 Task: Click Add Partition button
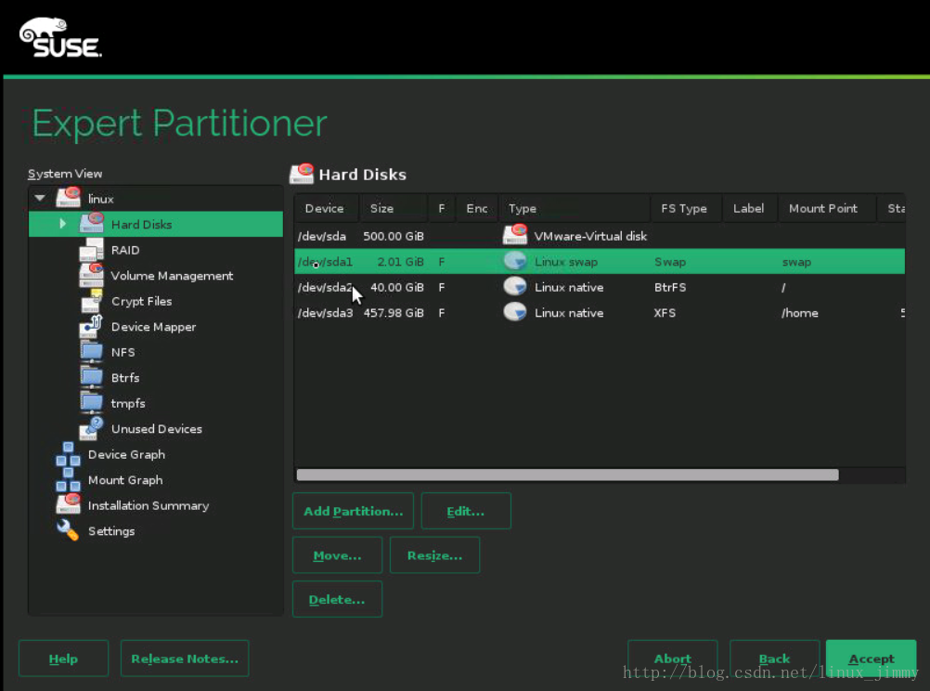point(353,511)
